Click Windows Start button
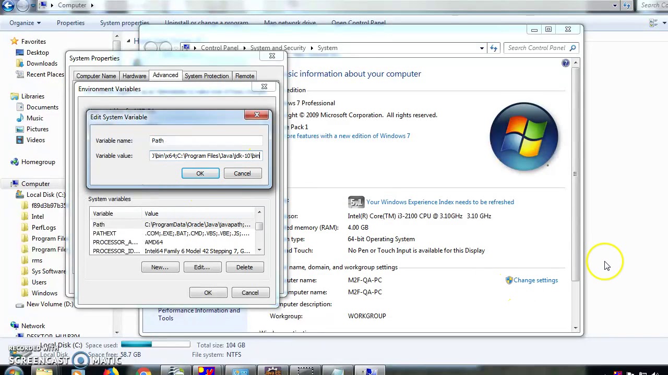 (x=13, y=371)
